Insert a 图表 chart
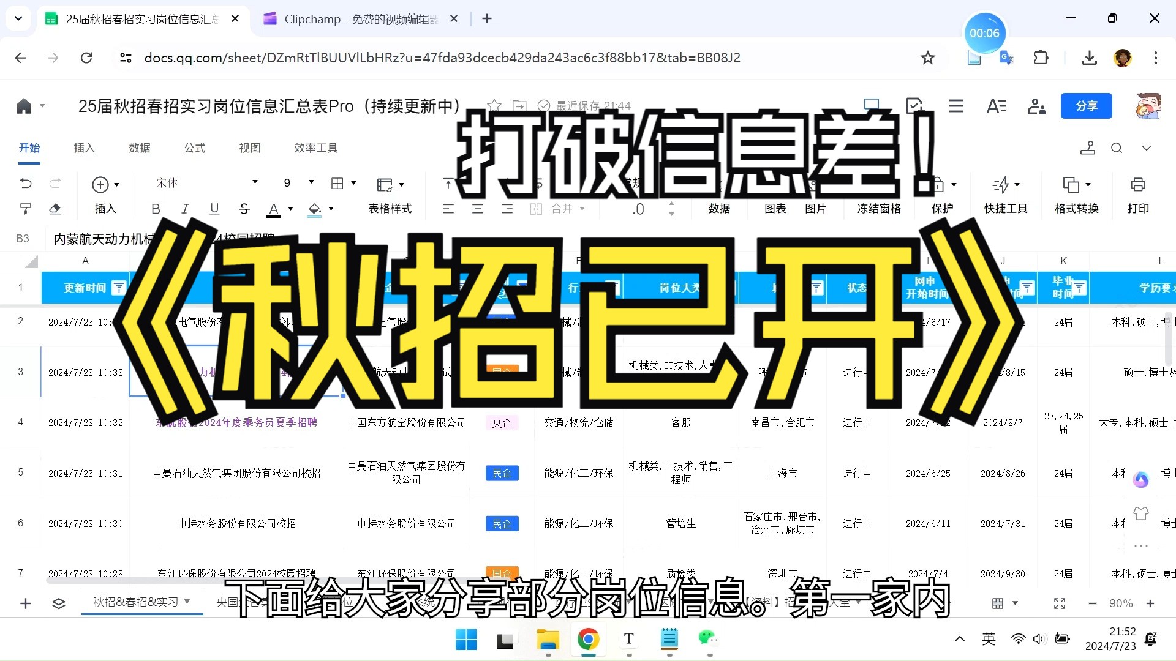Viewport: 1176px width, 661px height. tap(775, 209)
